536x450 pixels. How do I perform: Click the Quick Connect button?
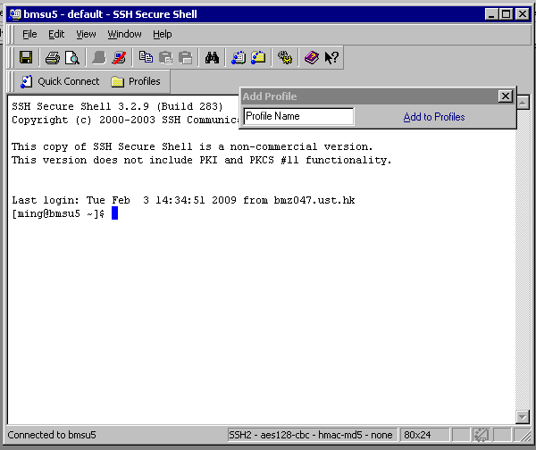pyautogui.click(x=59, y=81)
